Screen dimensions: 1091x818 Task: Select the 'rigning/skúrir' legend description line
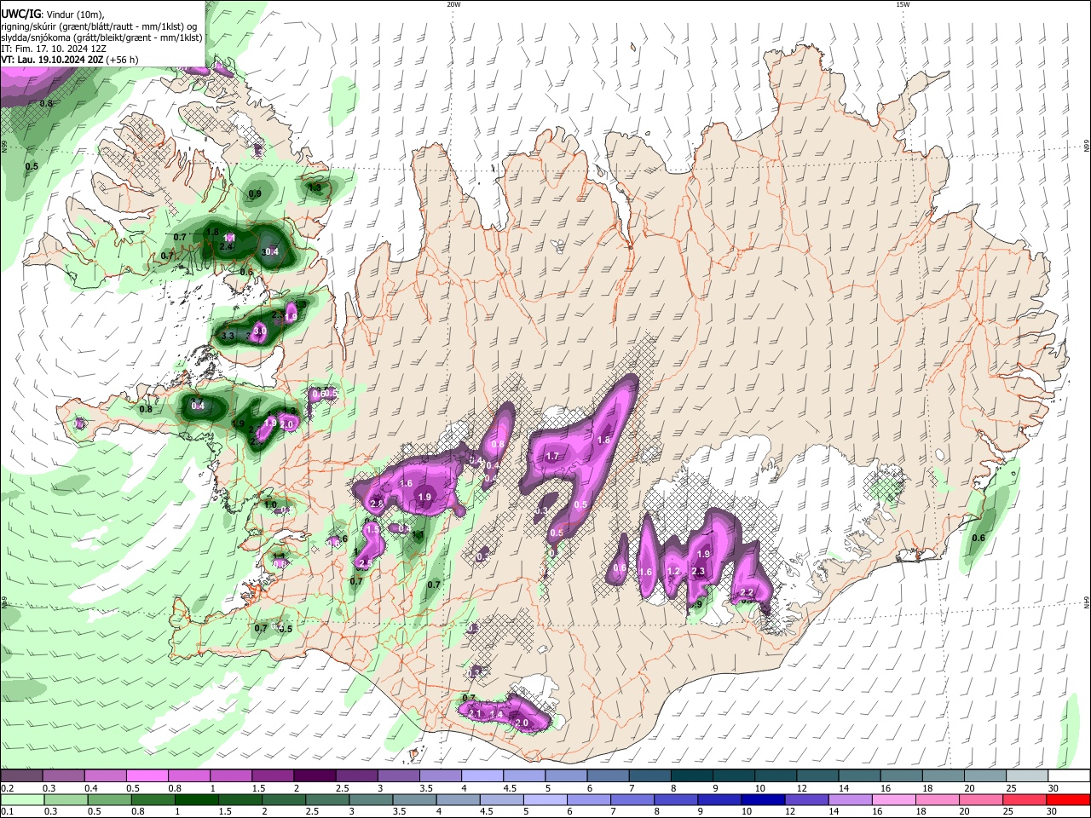99,26
